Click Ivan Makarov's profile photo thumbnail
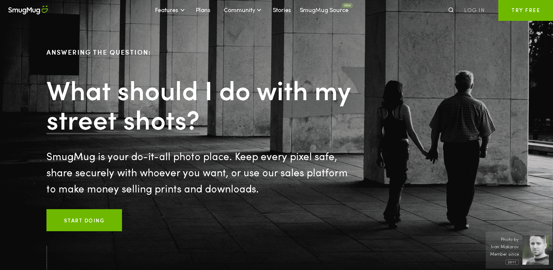553x270 pixels. coord(535,250)
